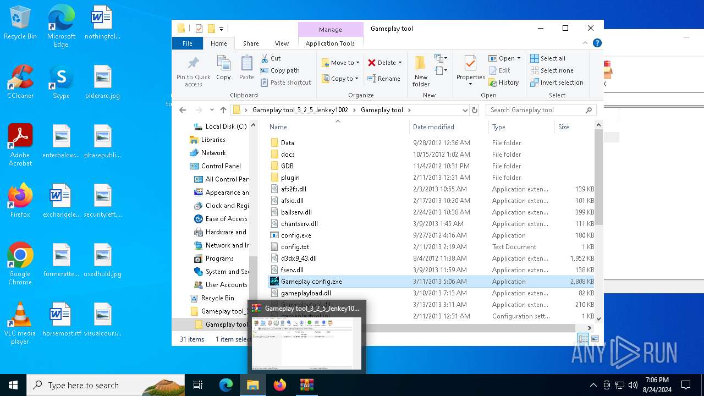
Task: Show hidden system tray icons
Action: 593,385
